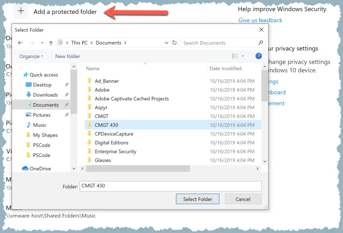Click the Refresh button beside address bar
Image resolution: width=343 pixels, height=233 pixels.
(175, 43)
